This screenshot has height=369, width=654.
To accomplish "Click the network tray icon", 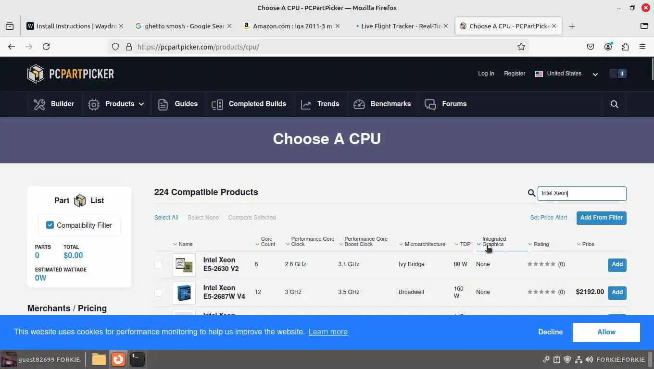I will (x=579, y=359).
